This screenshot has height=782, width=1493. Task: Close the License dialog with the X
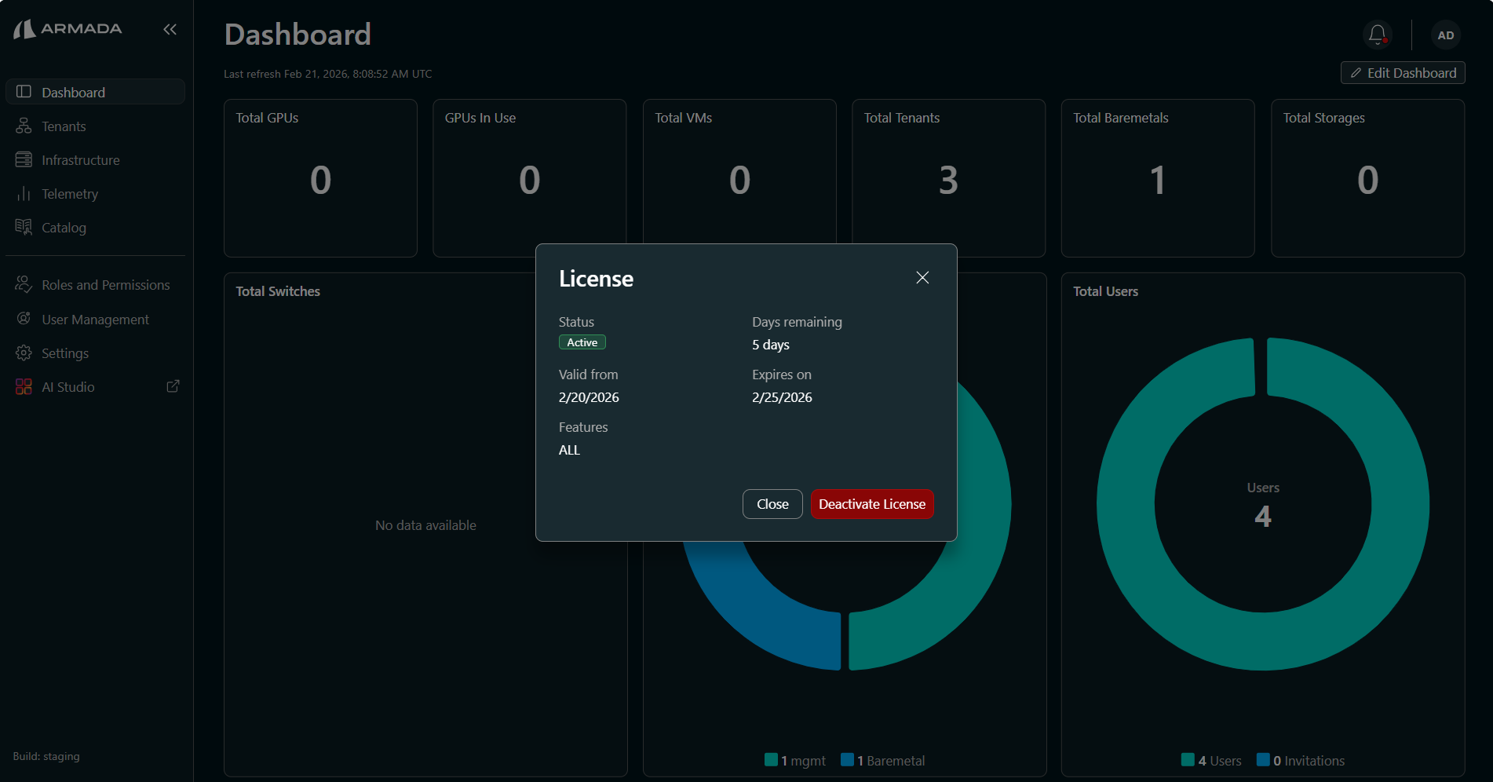click(922, 277)
